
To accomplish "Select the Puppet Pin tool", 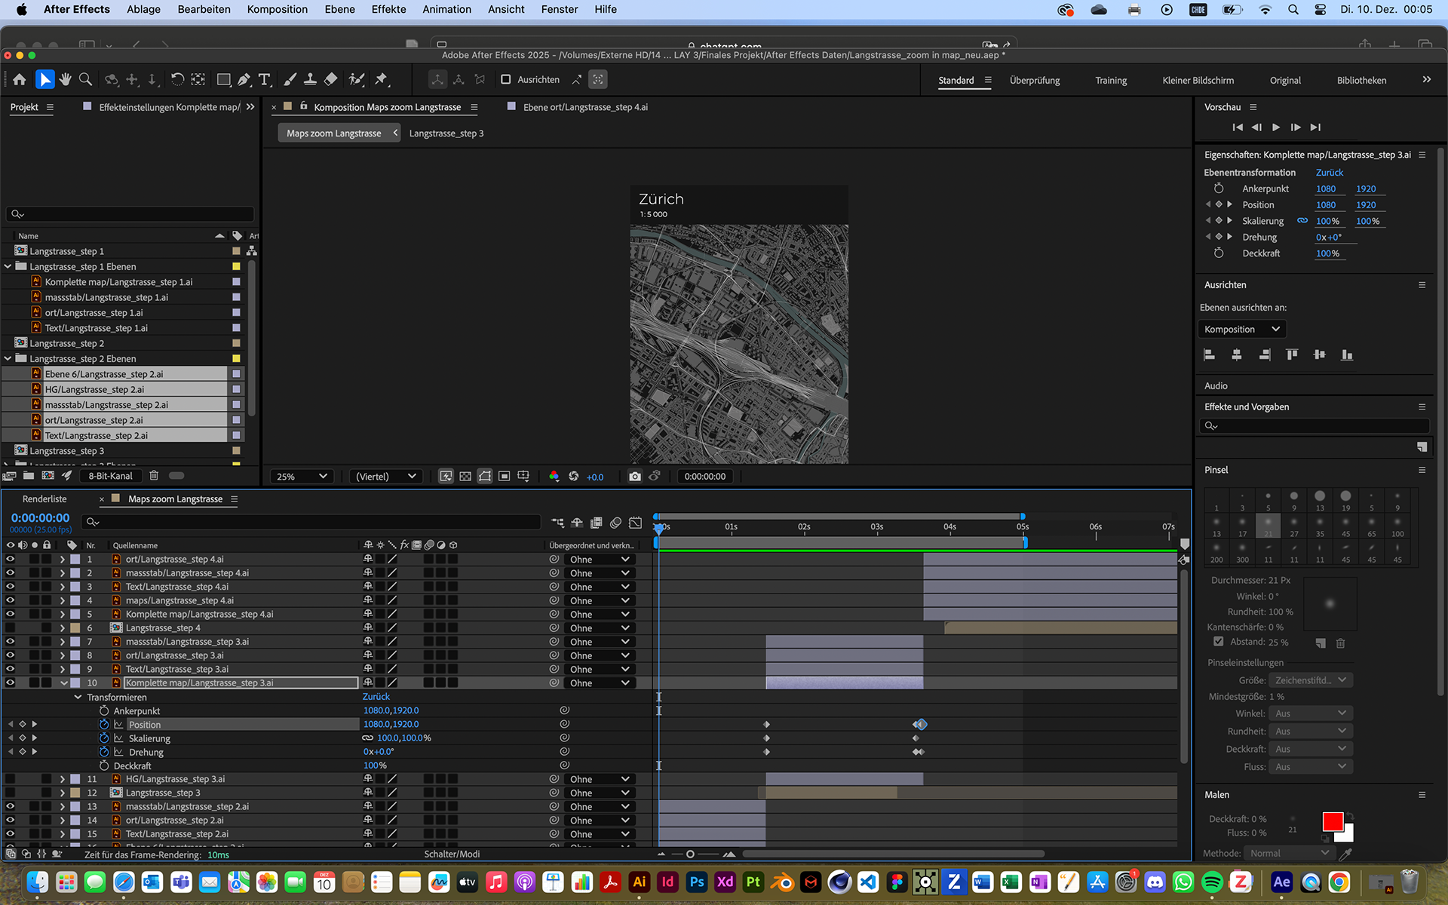I will point(381,79).
